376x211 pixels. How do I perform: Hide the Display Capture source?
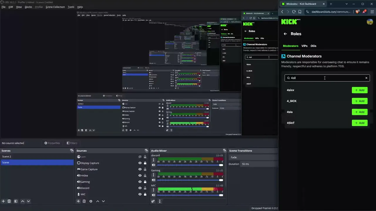[140, 163]
